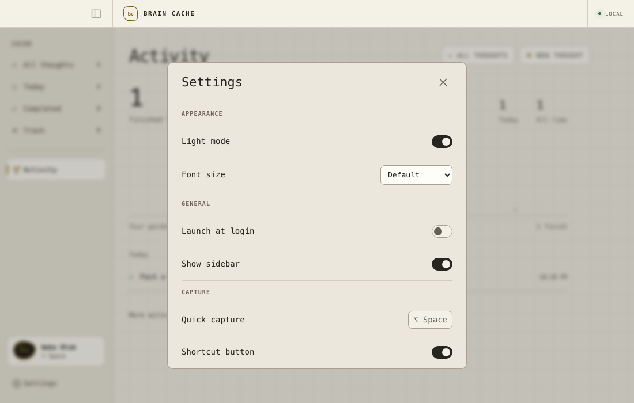This screenshot has width=634, height=403.
Task: Disable the Show sidebar switch
Action: coord(442,264)
